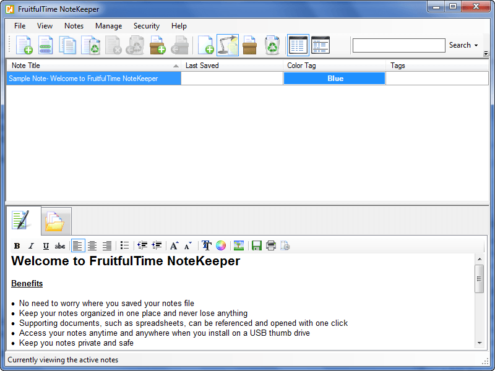Screen dimensions: 495x371
Task: Open the View menu
Action: [x=45, y=26]
